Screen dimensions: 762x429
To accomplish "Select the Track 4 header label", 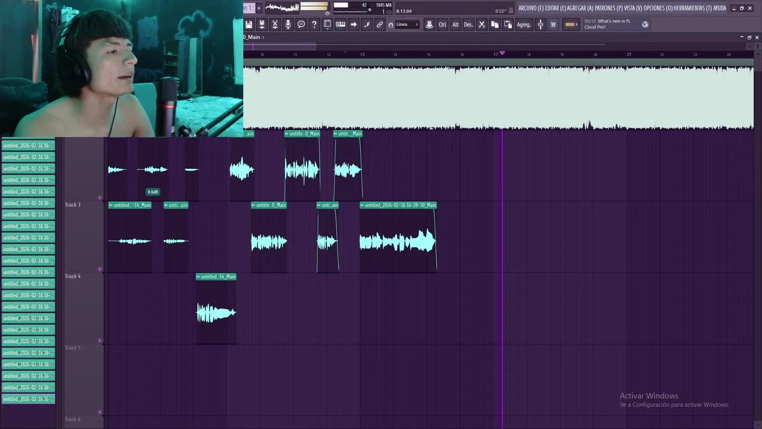I will point(73,276).
